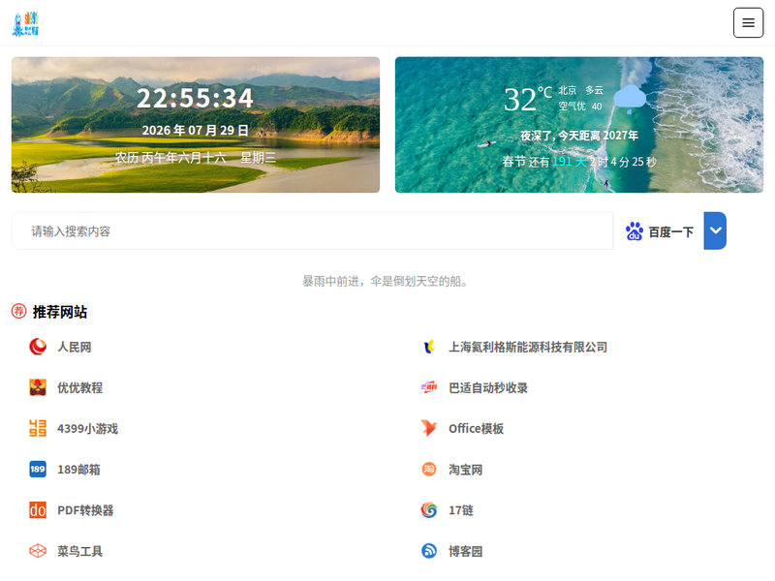Click the PDF转换器 orange do icon
The image size is (775, 581).
pos(38,510)
